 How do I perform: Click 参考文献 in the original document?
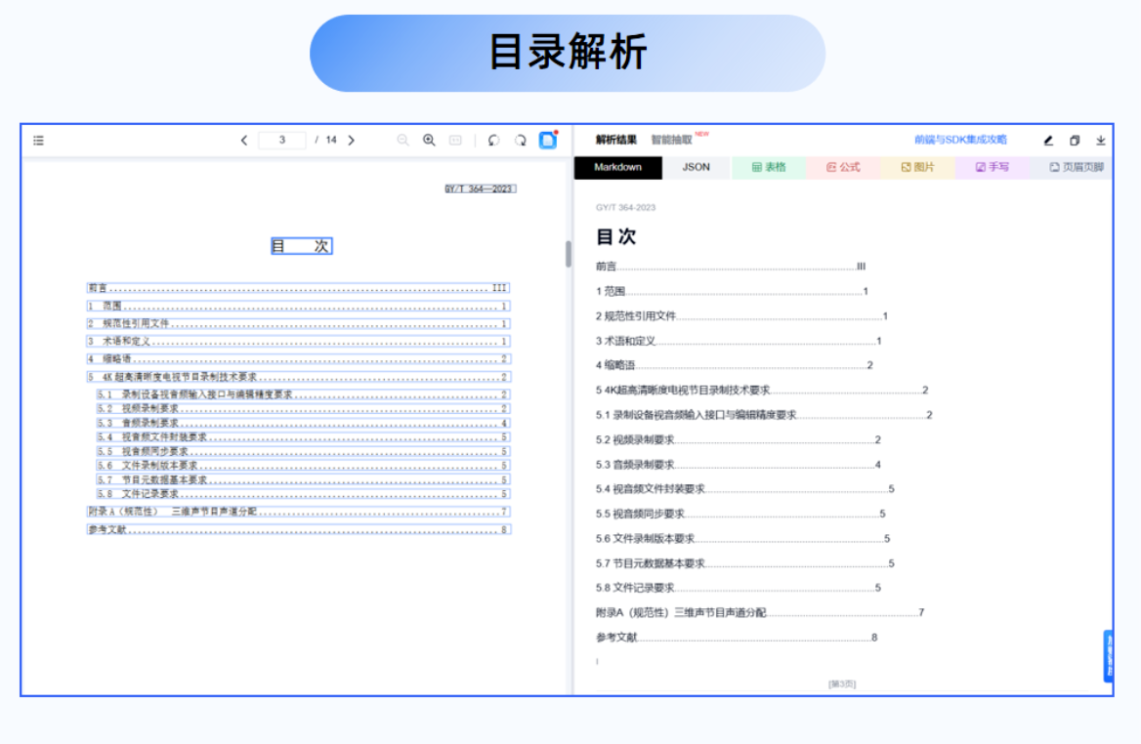click(298, 529)
